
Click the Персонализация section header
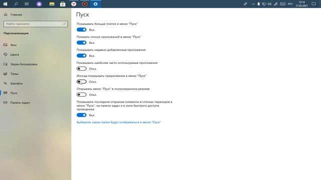16,33
